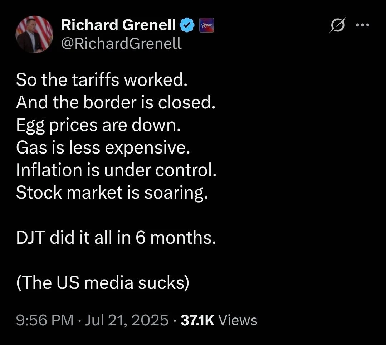Open the @RichardGrenell handle link

coord(122,44)
